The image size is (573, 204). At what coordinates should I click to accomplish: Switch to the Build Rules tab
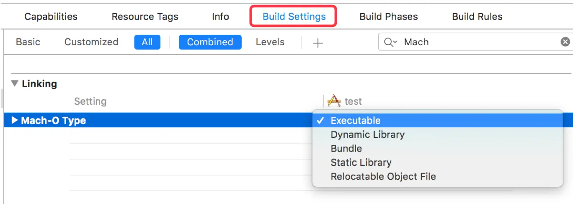477,17
